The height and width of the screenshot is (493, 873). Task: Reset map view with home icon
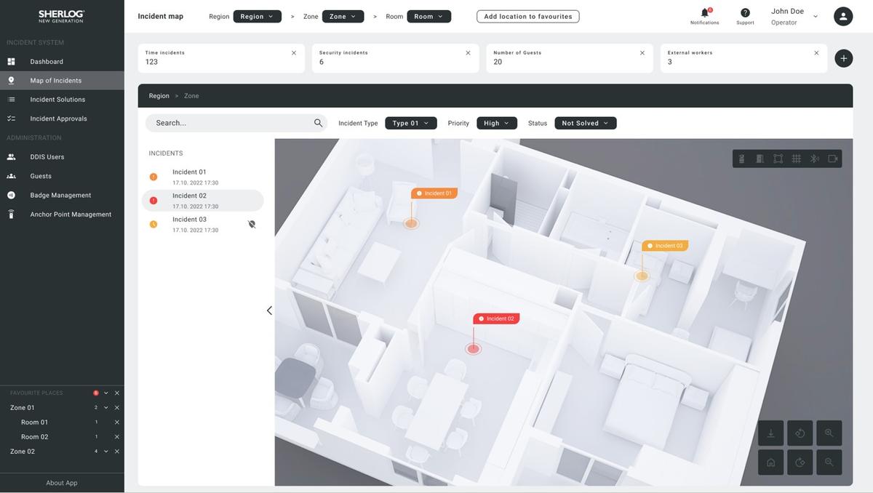tap(770, 462)
